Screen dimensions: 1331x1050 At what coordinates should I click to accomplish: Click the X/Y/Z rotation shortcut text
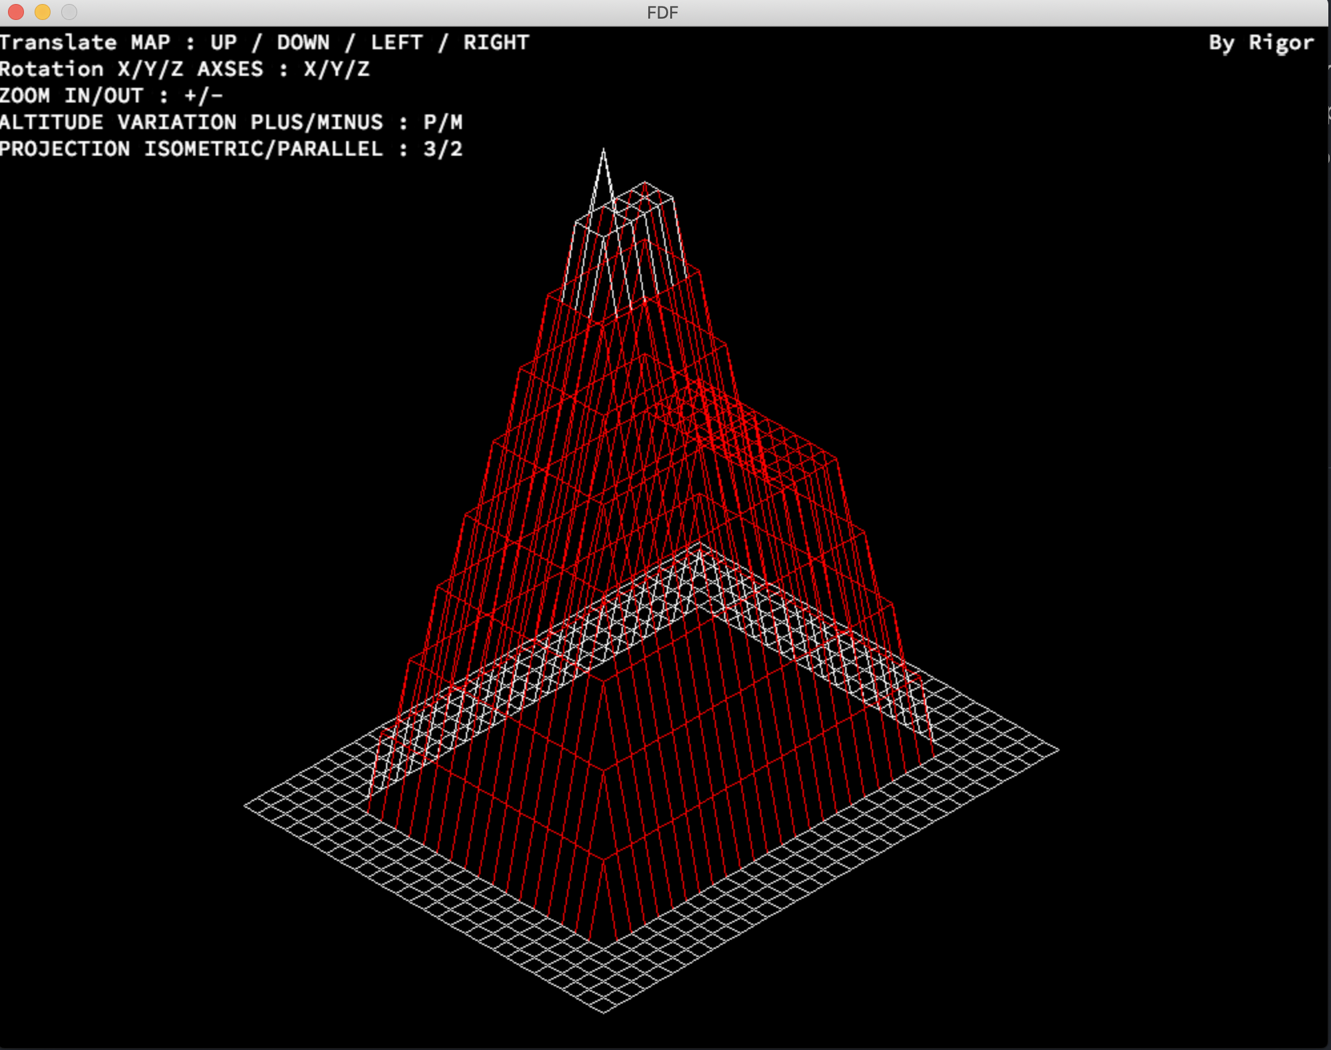point(336,69)
